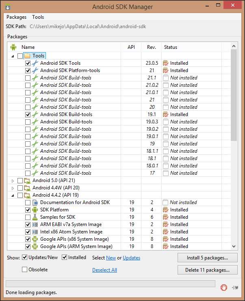Click the ARM EABI v7a System Image icon
Viewport: 245px width, 301px height.
35,224
